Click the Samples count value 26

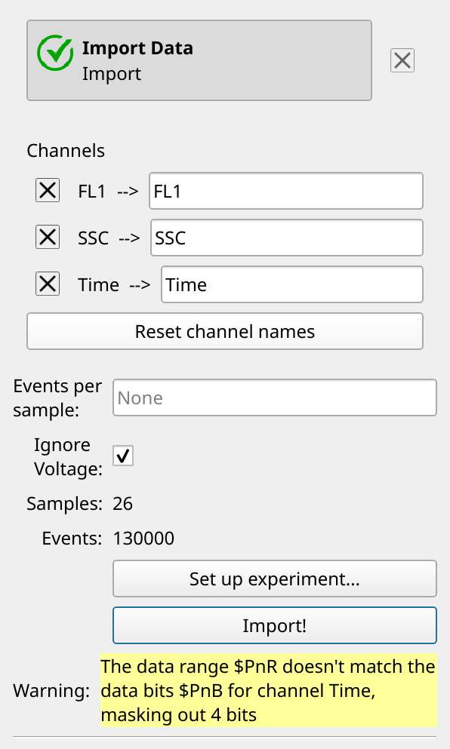[123, 504]
